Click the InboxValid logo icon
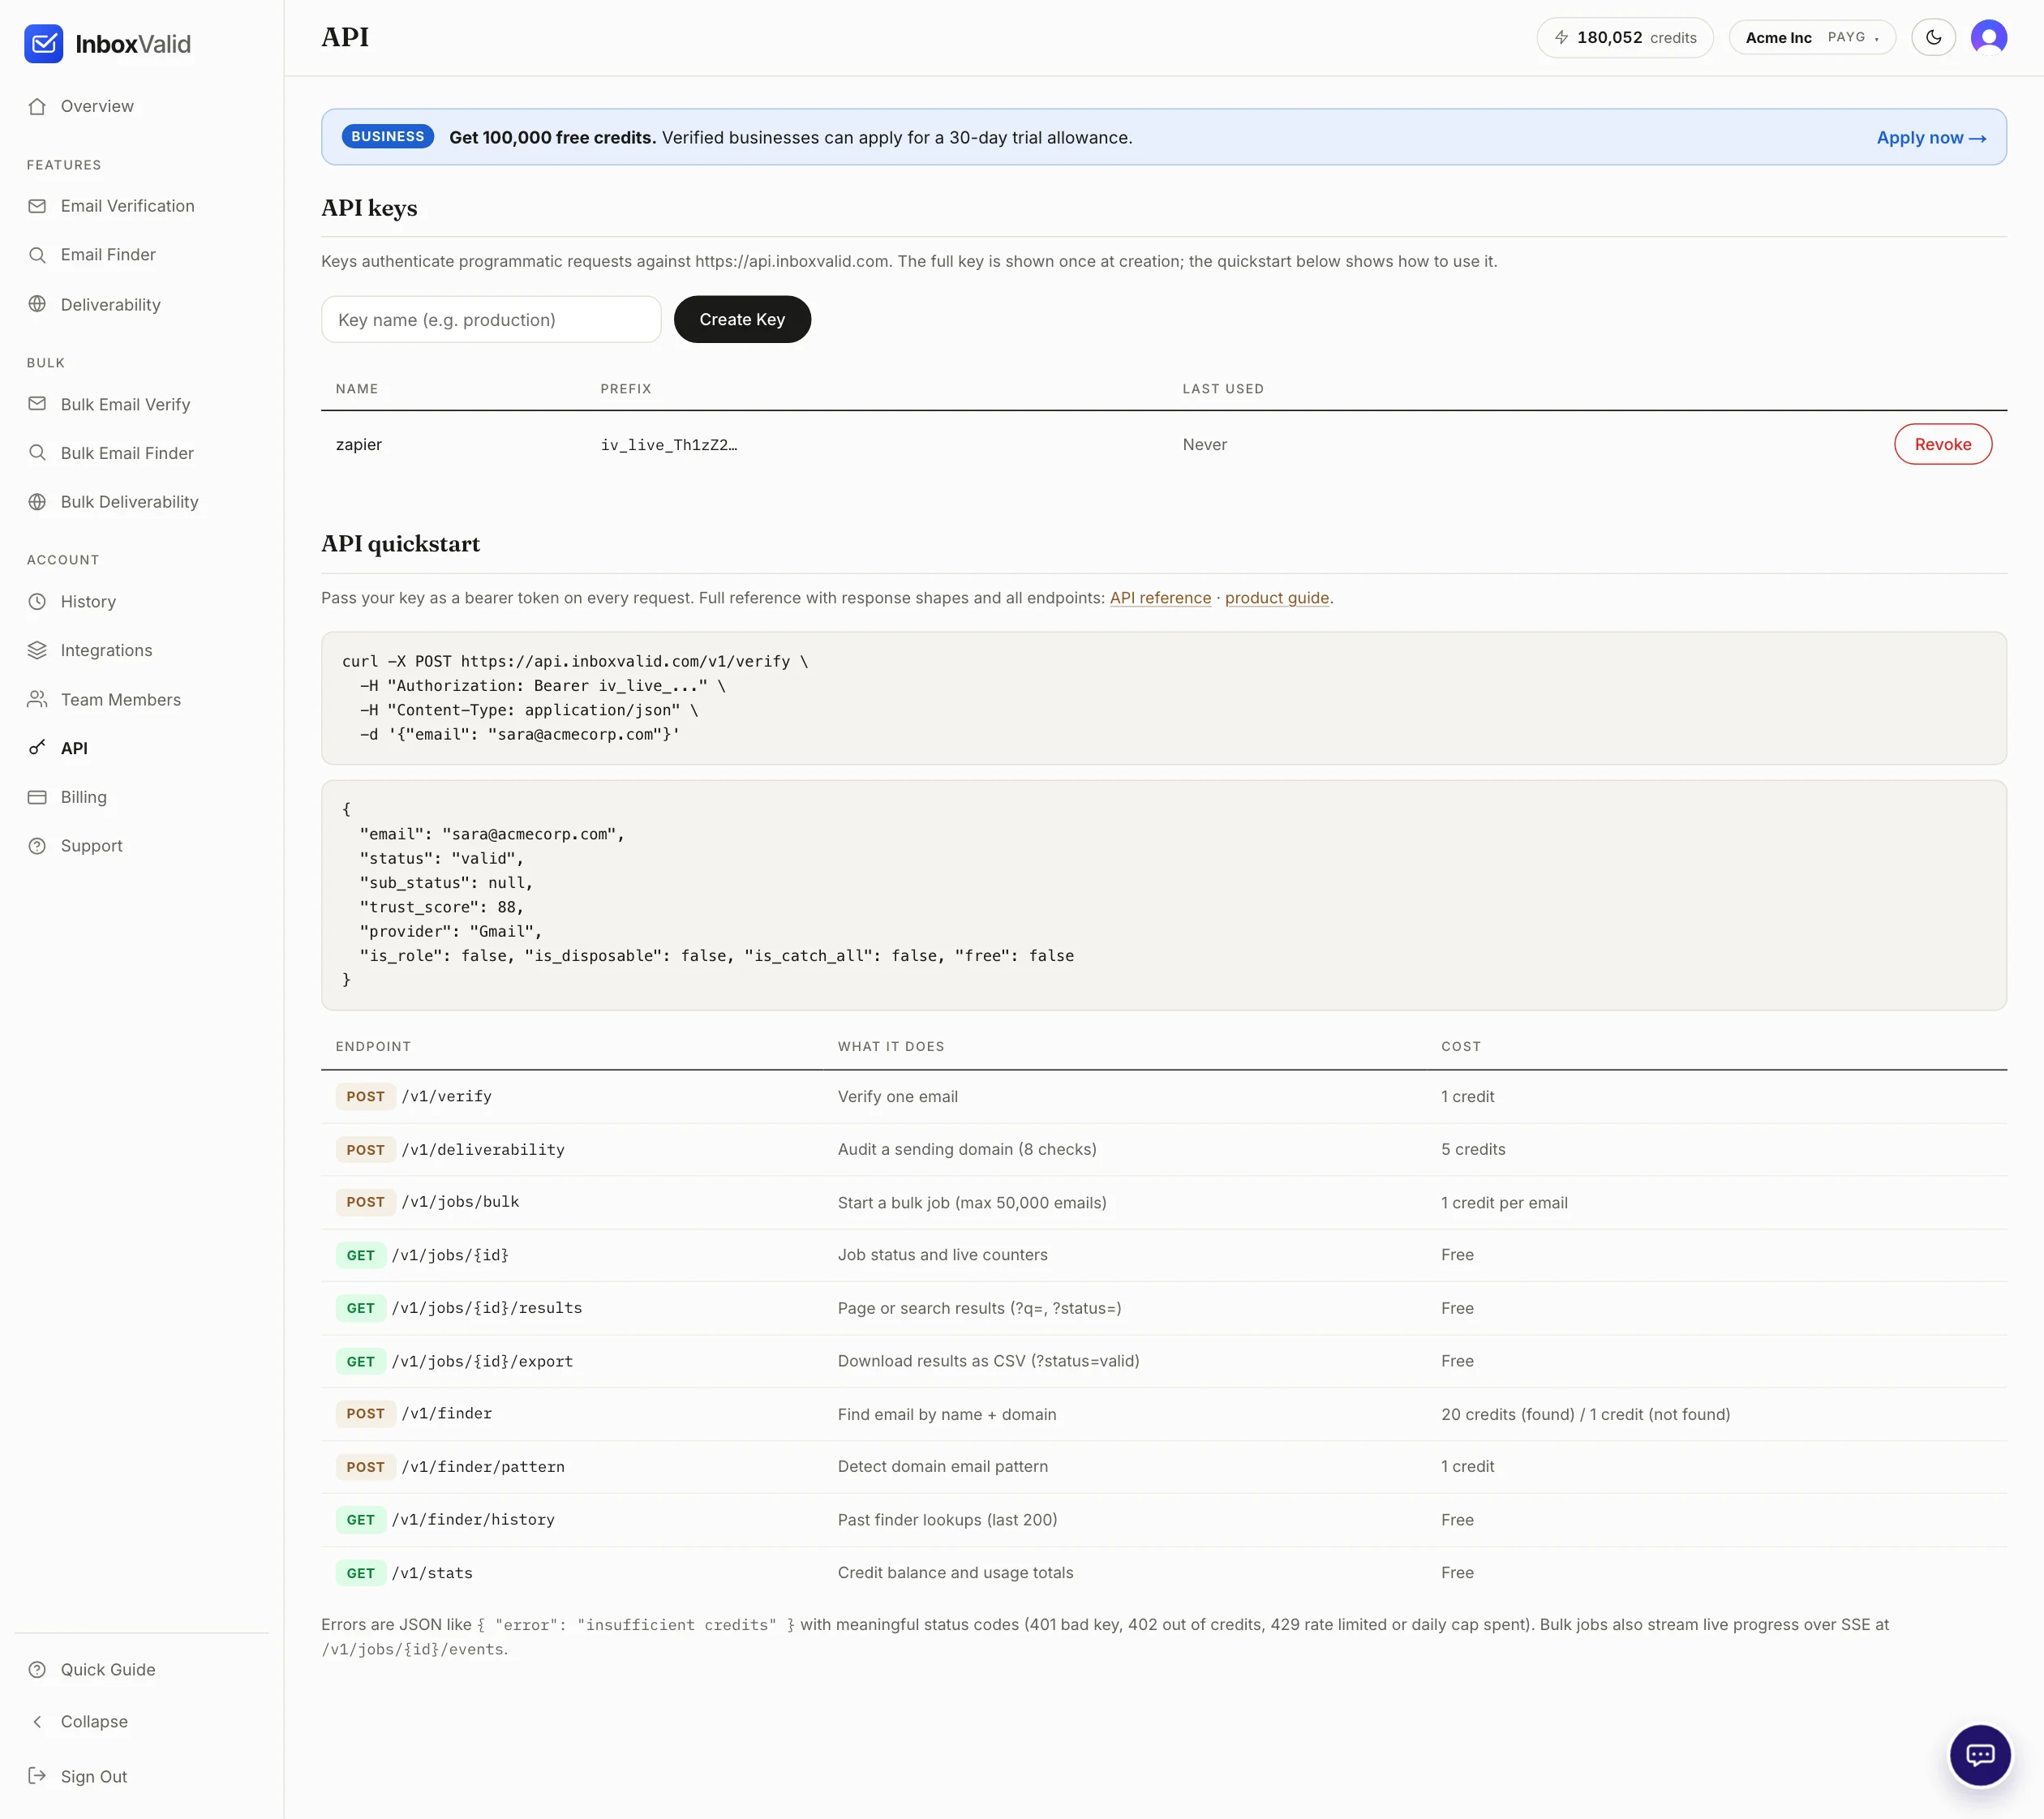The width and height of the screenshot is (2044, 1819). (x=44, y=44)
